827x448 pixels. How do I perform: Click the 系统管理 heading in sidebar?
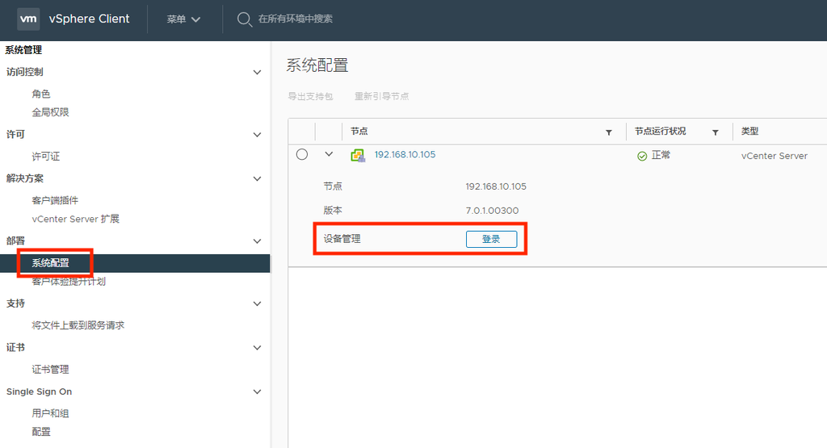pyautogui.click(x=23, y=50)
